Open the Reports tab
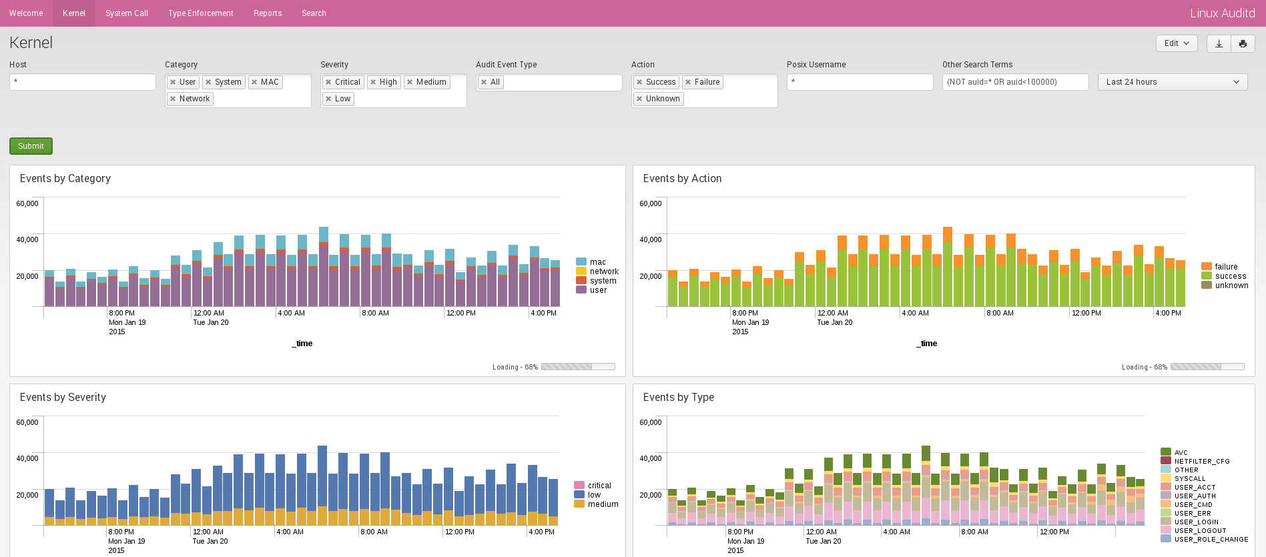1266x557 pixels. [268, 13]
